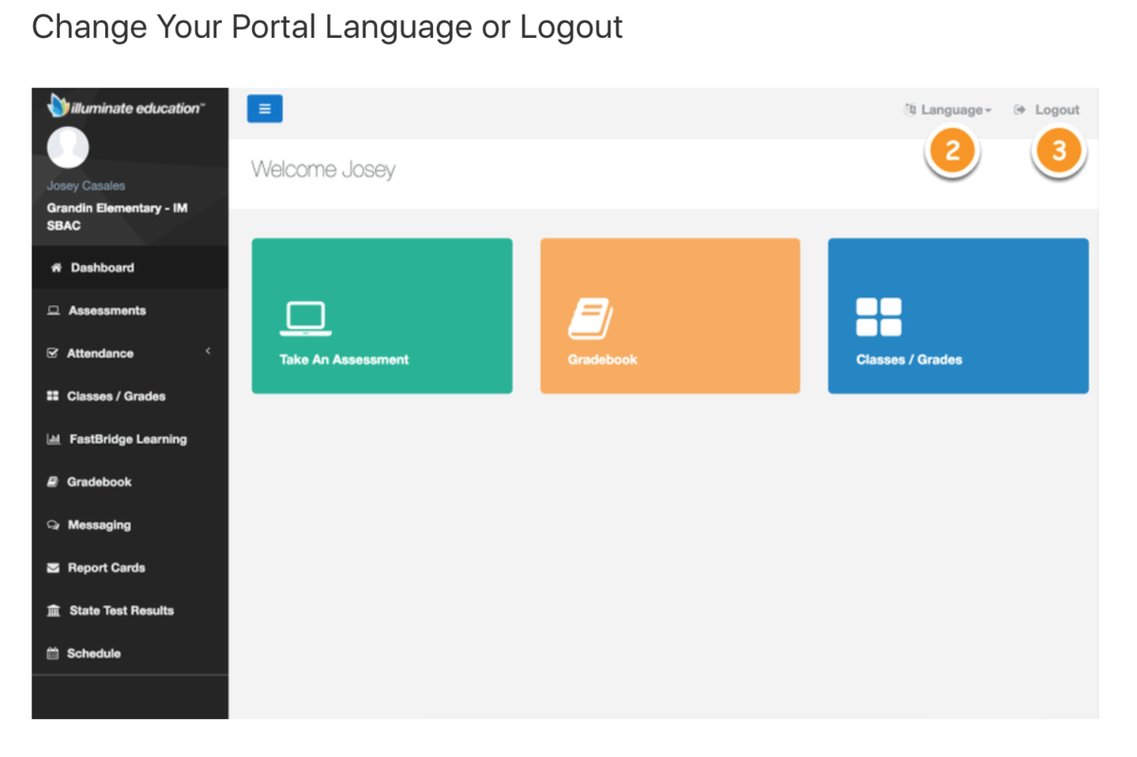
Task: Click the Josey Casales user name
Action: (85, 186)
